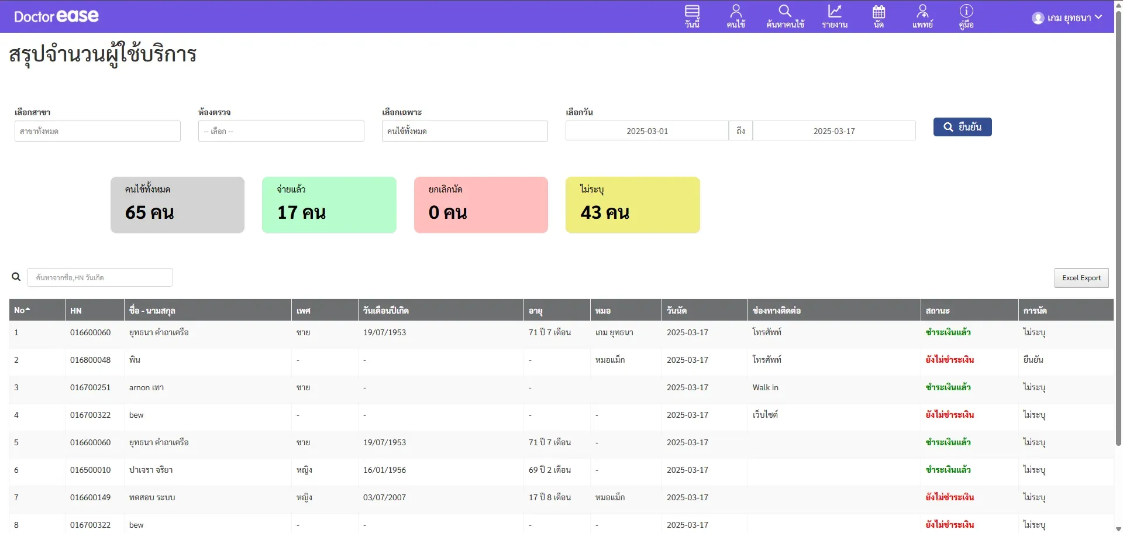
Task: Click the blue confirm search button
Action: point(962,127)
